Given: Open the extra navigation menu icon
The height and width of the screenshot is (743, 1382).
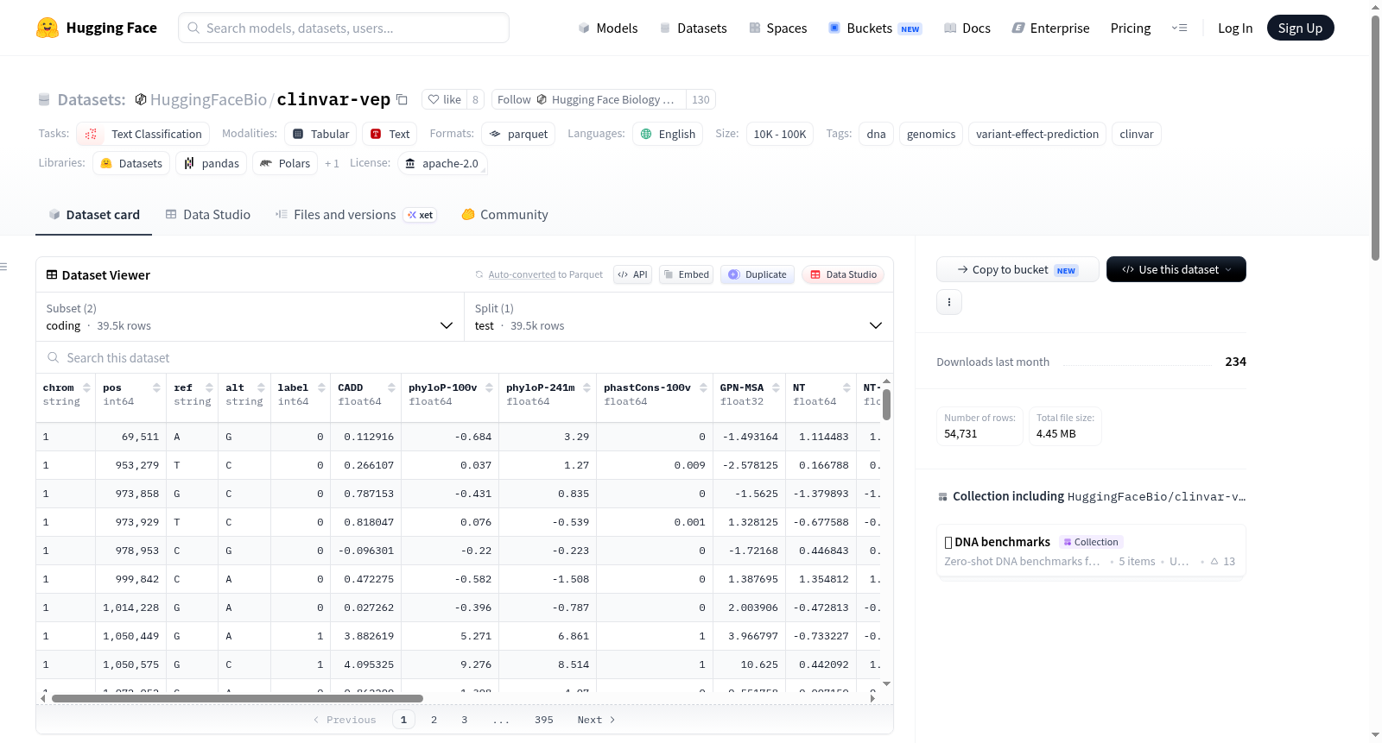Looking at the screenshot, I should pos(1179,28).
